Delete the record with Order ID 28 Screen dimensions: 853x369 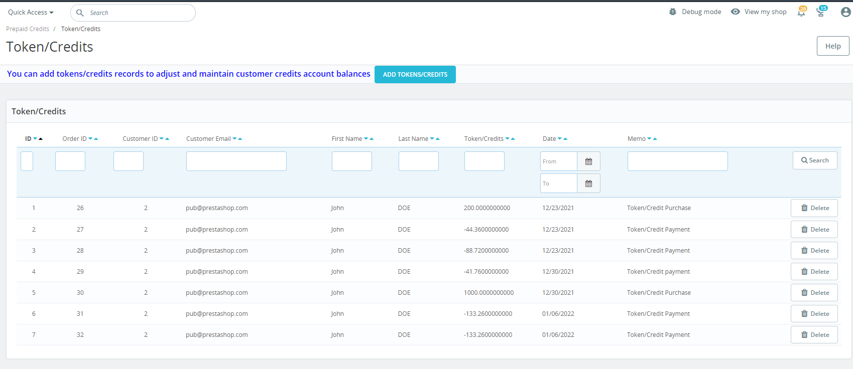[814, 251]
